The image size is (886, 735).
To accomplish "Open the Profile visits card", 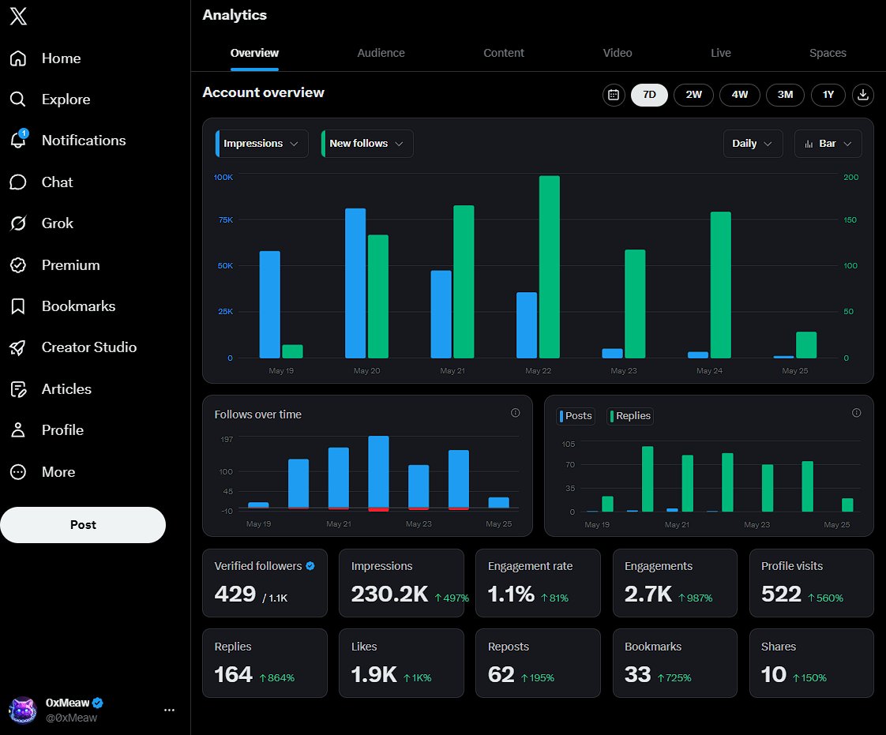I will point(812,583).
